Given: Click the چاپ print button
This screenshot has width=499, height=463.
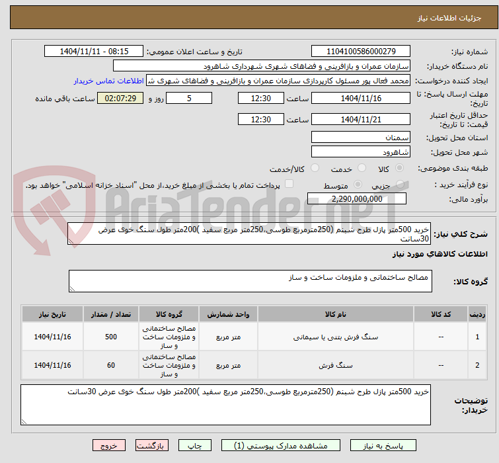Looking at the screenshot, I should 195,445.
